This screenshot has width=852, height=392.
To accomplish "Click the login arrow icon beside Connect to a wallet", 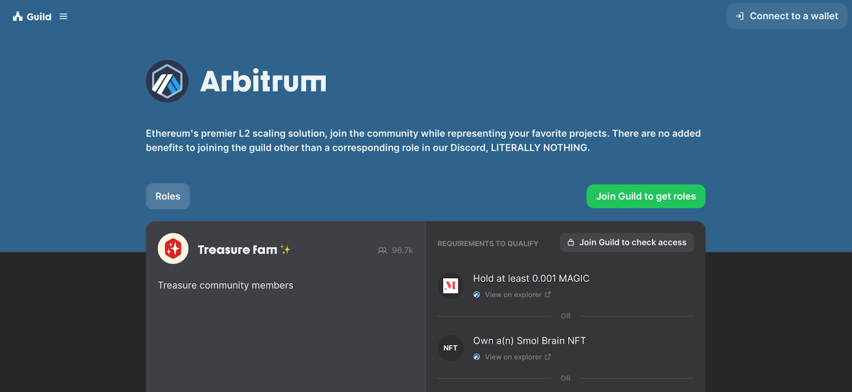I will 740,16.
